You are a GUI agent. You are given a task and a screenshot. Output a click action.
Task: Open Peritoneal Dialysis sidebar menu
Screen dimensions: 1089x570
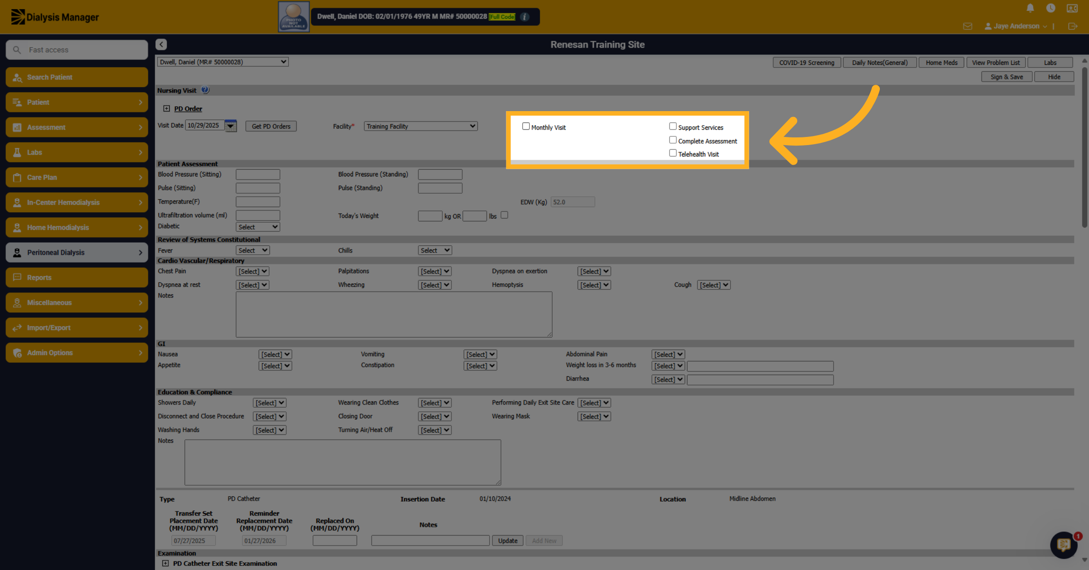77,253
